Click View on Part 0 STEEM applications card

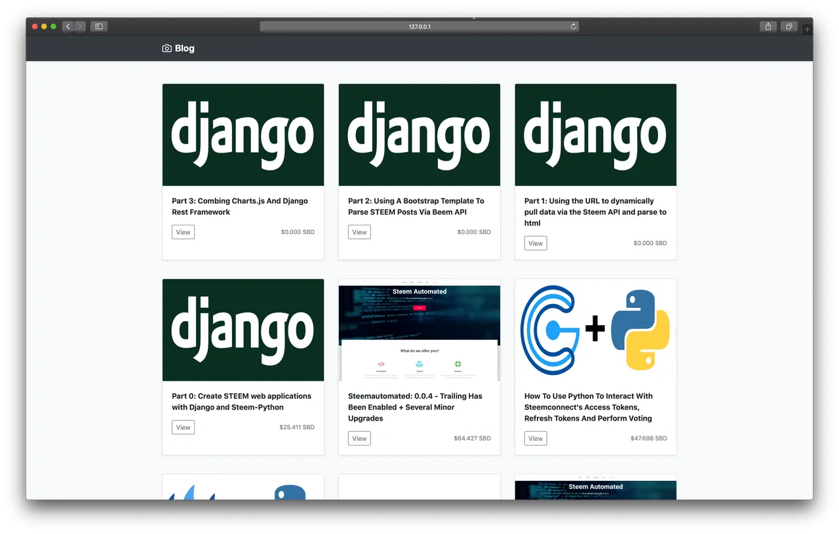click(183, 427)
